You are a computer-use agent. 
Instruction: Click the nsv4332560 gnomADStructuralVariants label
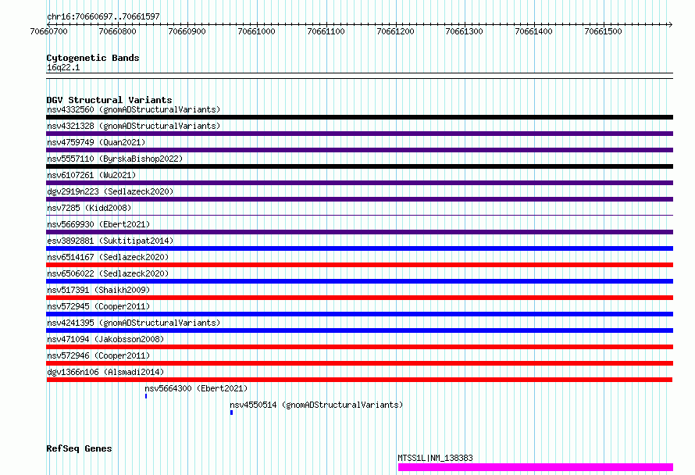coord(134,109)
